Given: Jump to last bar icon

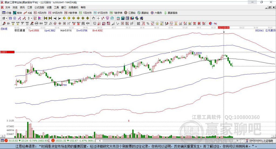Looking at the screenshot, I should coord(50,18).
